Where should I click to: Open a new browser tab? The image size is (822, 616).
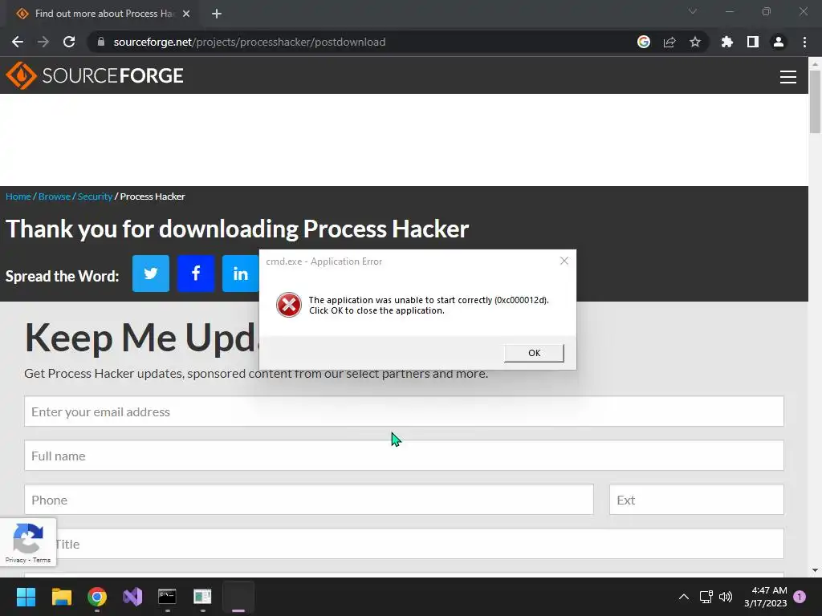(x=217, y=14)
